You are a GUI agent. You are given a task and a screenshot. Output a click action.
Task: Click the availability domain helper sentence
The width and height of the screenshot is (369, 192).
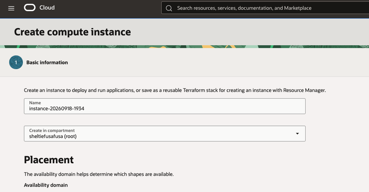point(99,174)
